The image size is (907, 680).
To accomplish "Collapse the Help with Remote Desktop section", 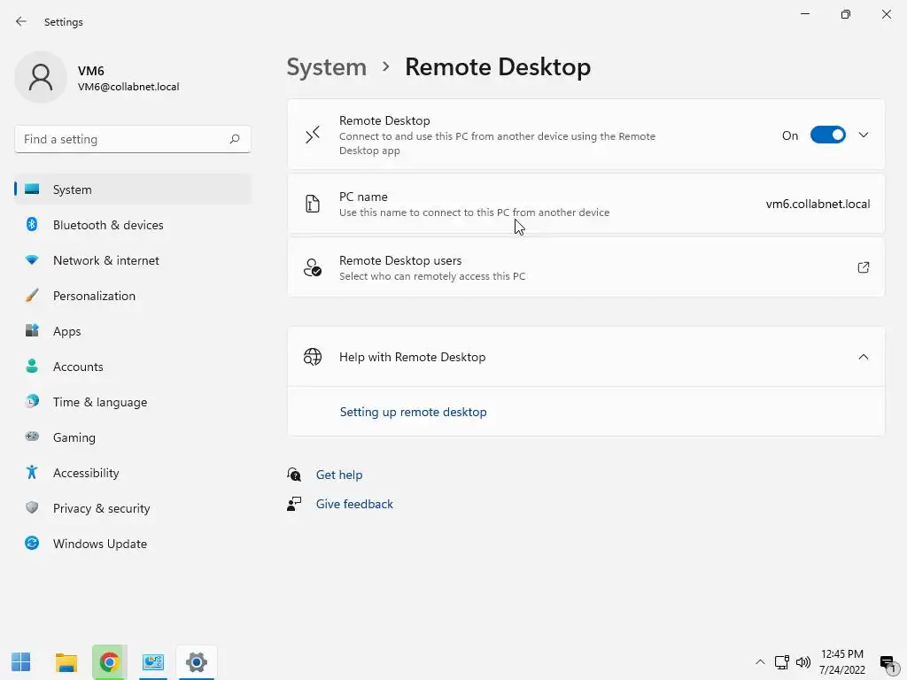I will (864, 357).
